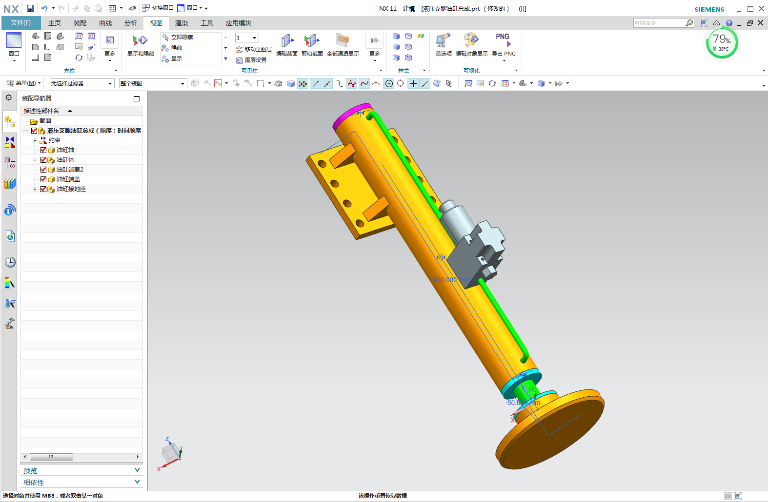Uncheck the 油缸接地座 component checkbox

[x=43, y=189]
